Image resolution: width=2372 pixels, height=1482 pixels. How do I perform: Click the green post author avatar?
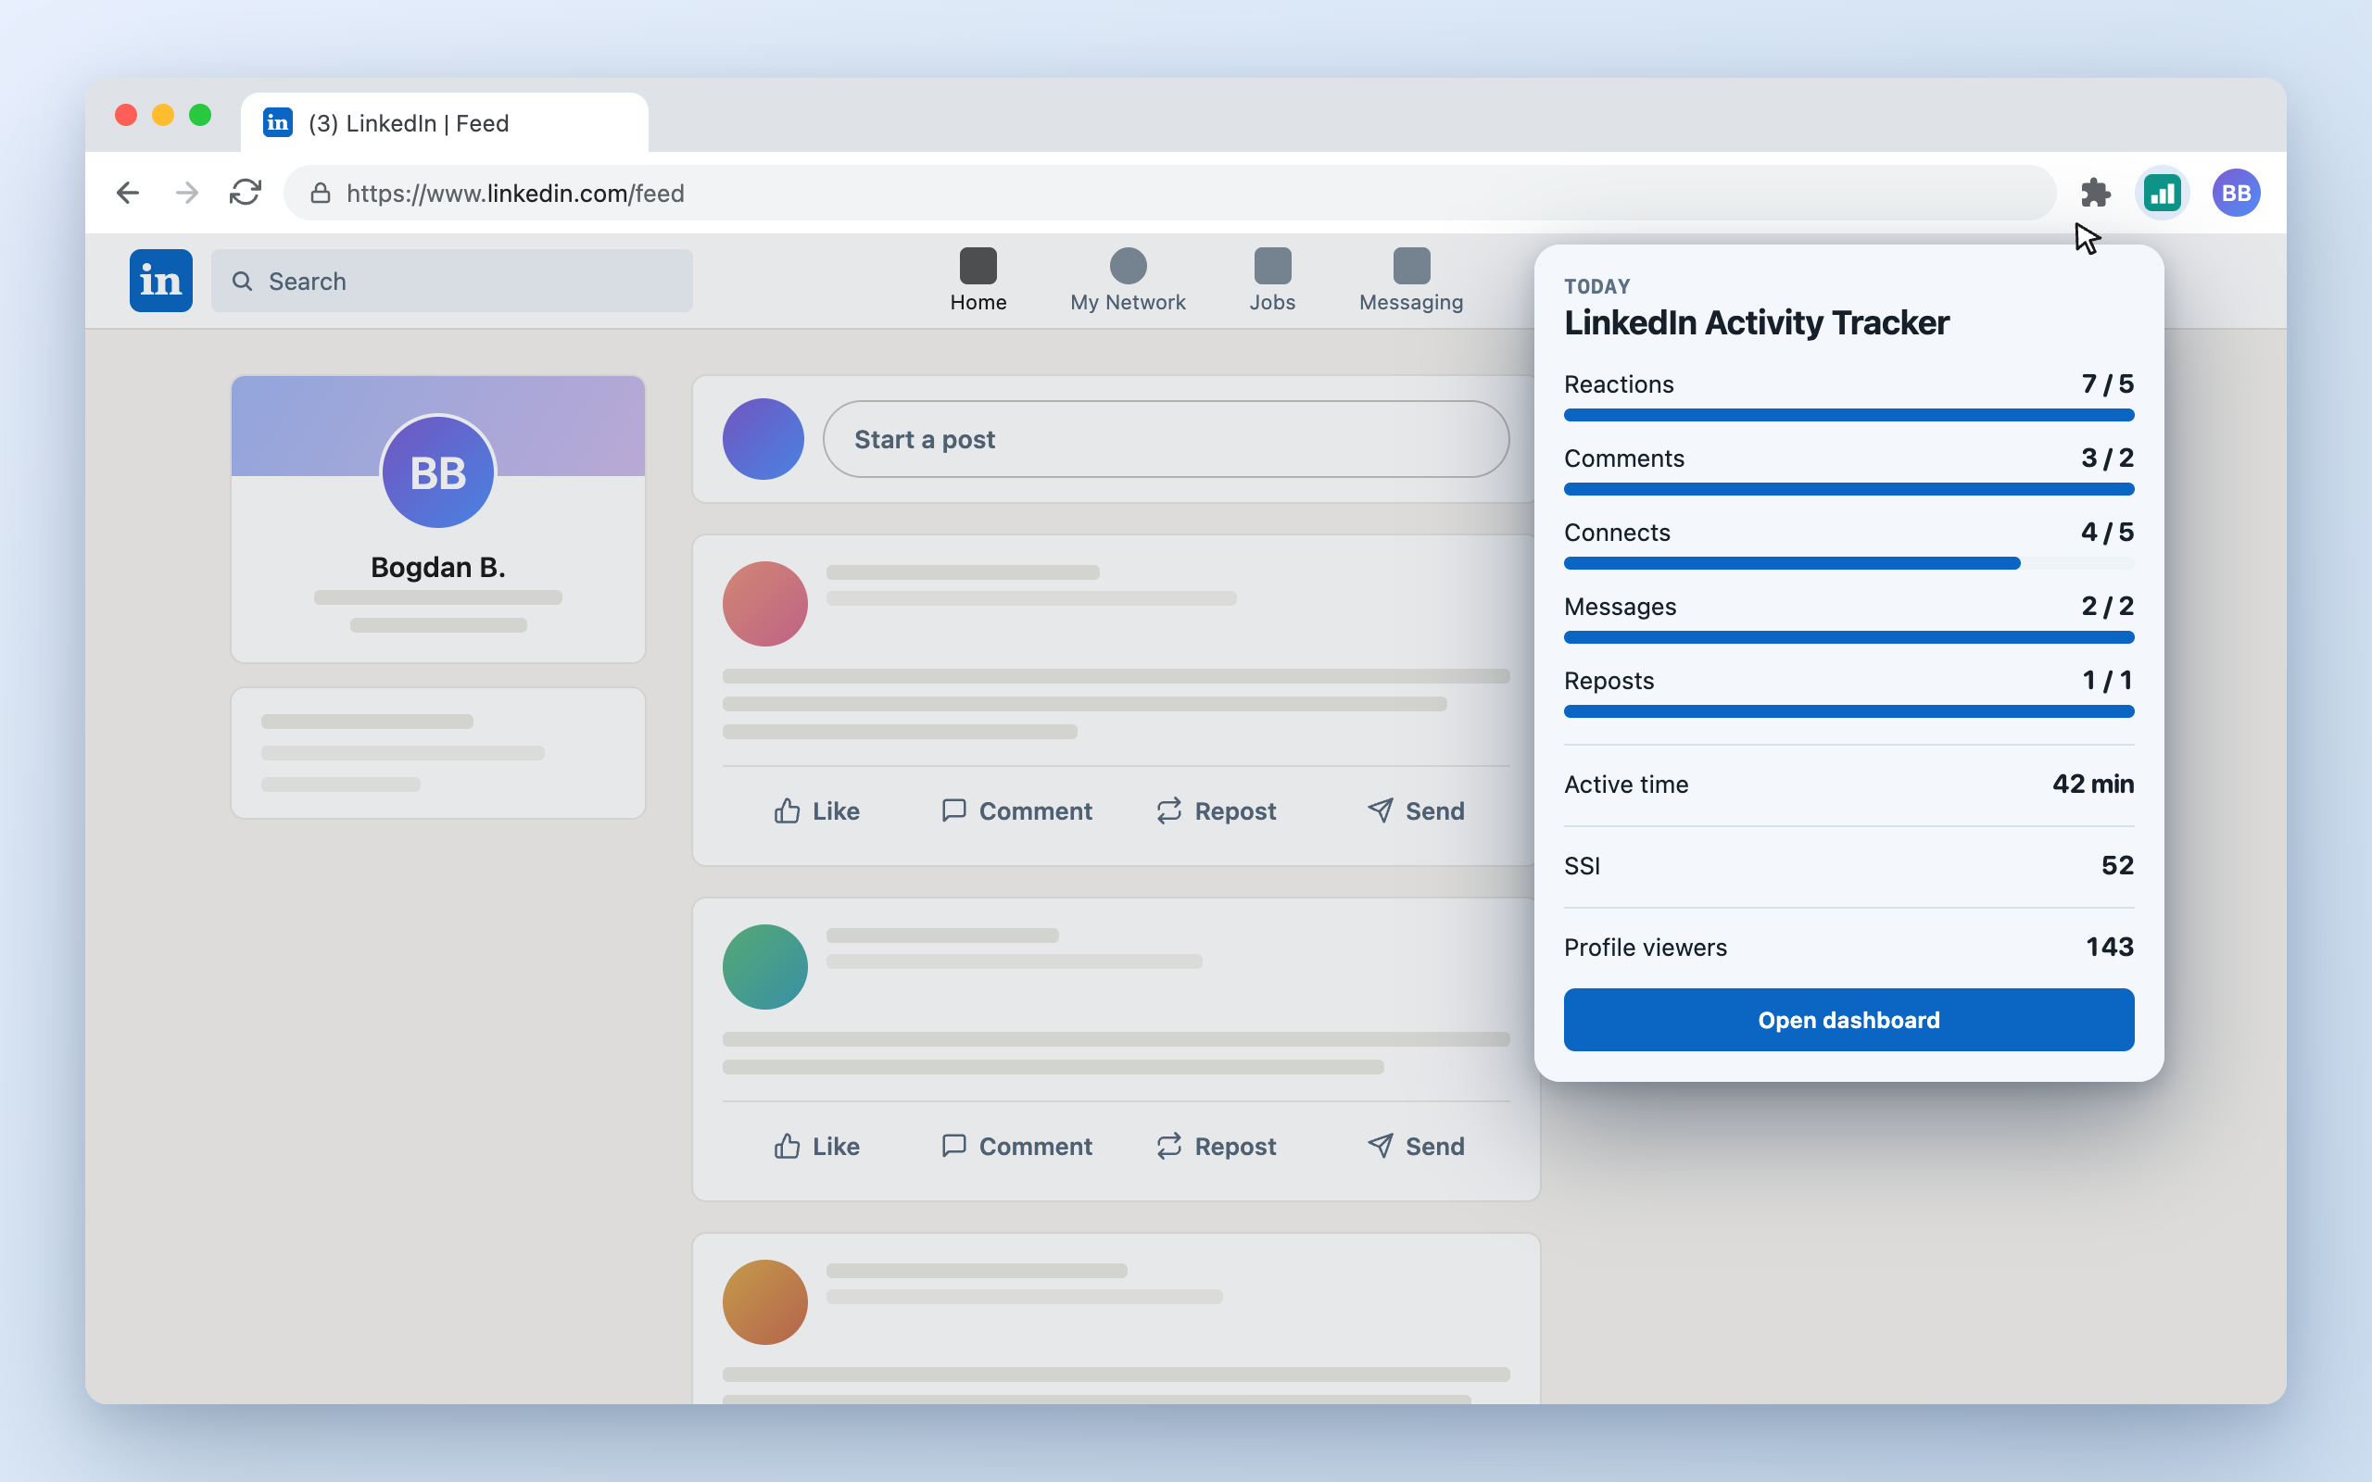765,967
